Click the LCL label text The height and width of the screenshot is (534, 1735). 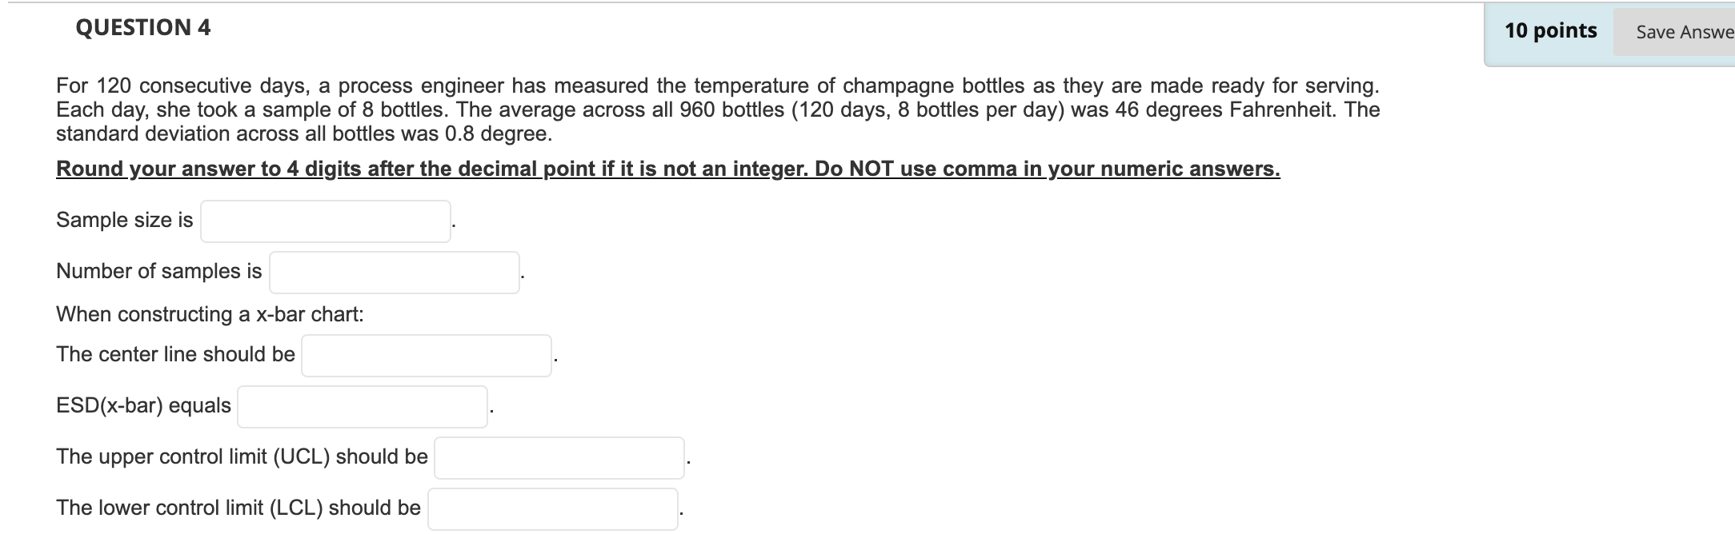[238, 504]
